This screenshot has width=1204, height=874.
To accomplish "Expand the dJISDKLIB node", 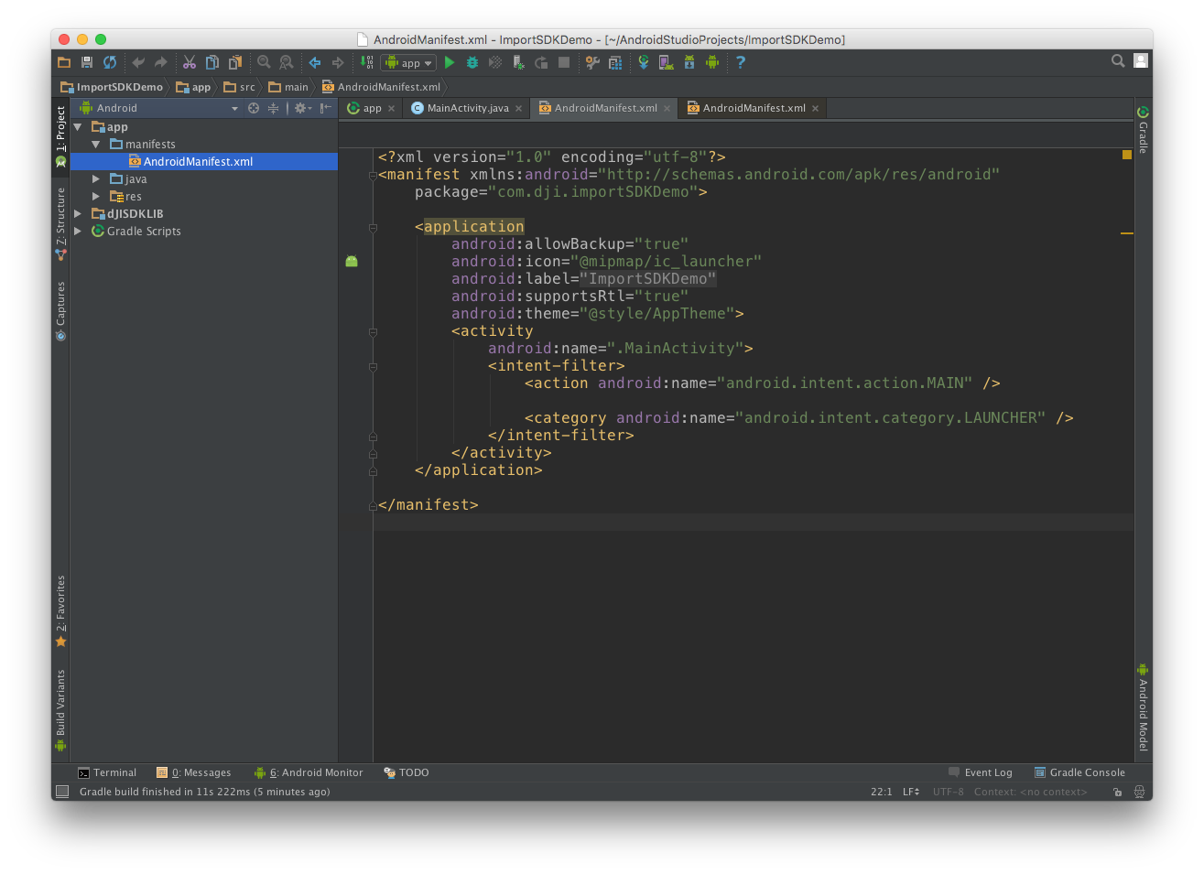I will click(x=77, y=213).
